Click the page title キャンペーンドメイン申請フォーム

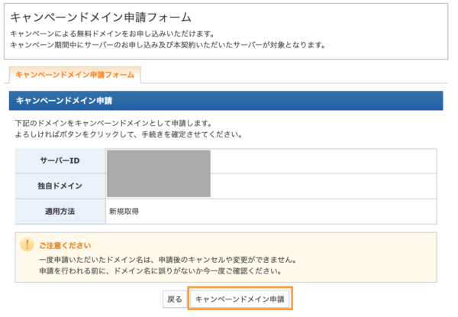tap(101, 16)
